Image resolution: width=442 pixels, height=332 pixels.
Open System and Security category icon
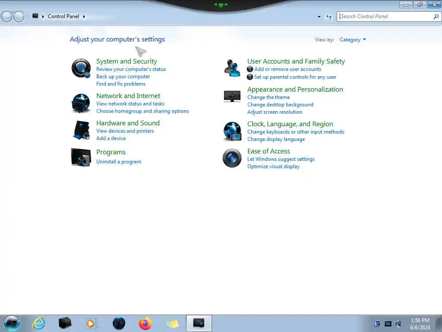point(81,68)
